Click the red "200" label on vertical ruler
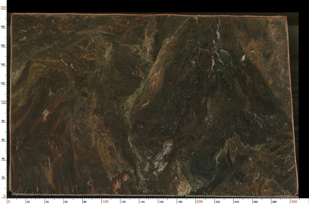 point(3,8)
